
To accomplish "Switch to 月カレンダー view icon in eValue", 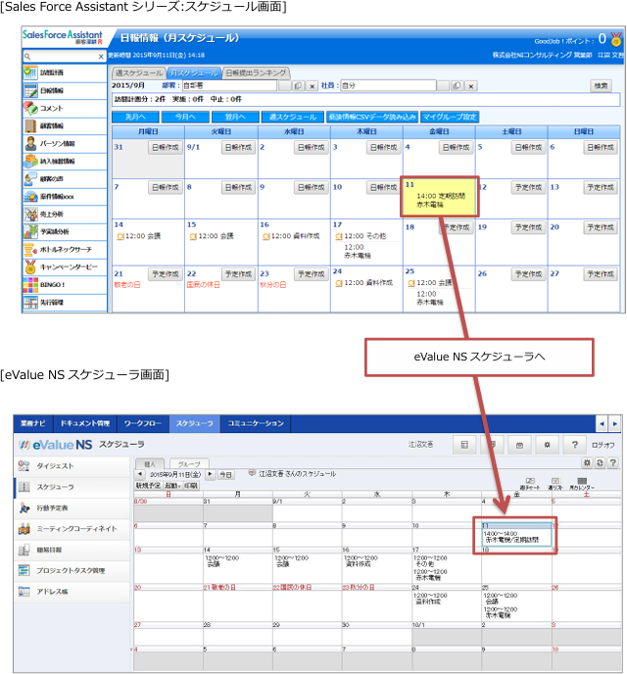I will coord(582,484).
